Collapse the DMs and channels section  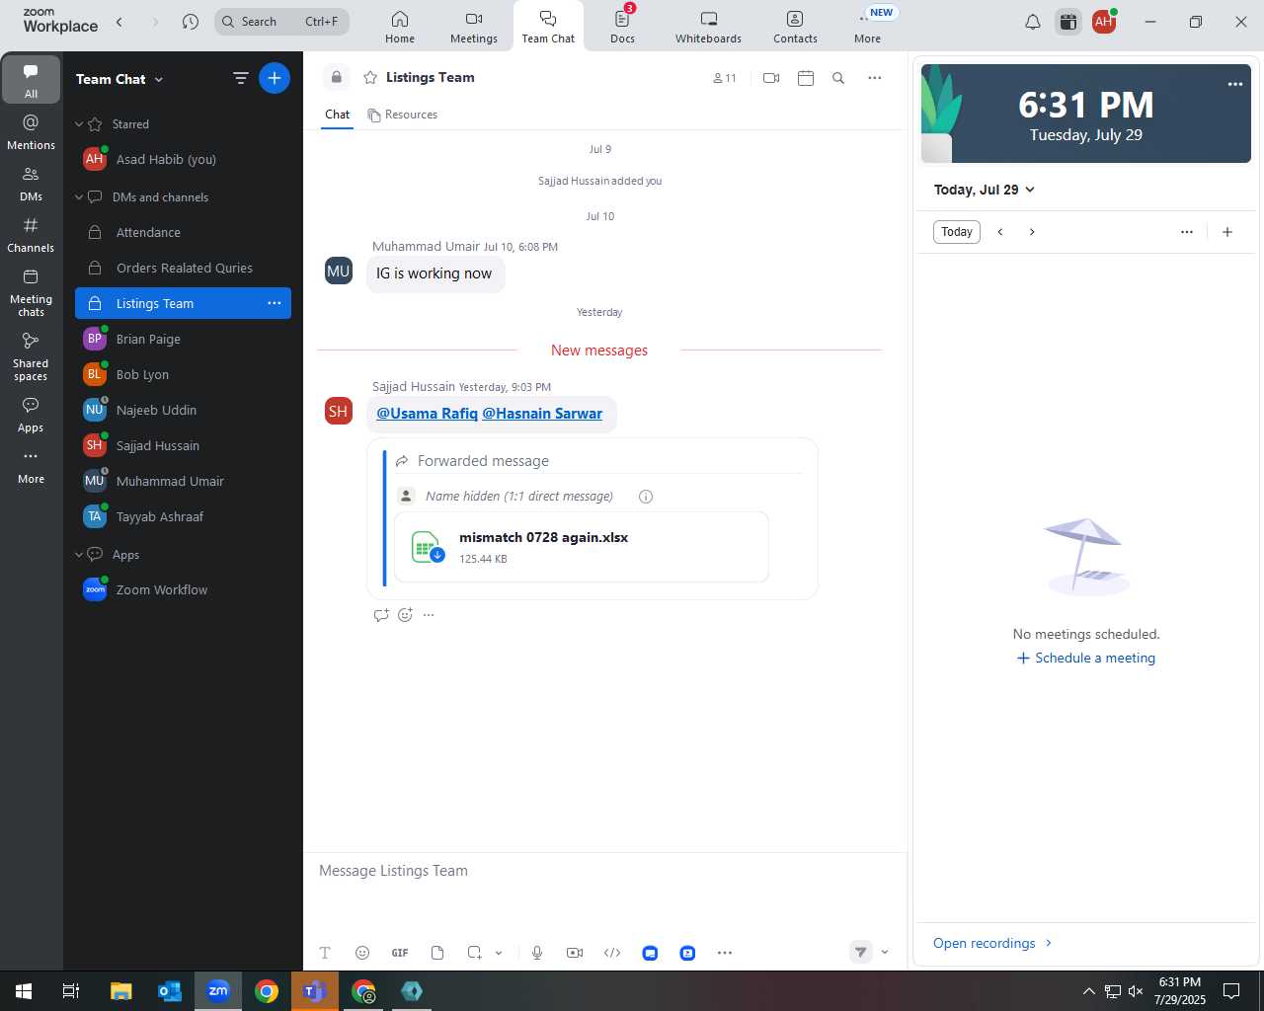tap(79, 197)
